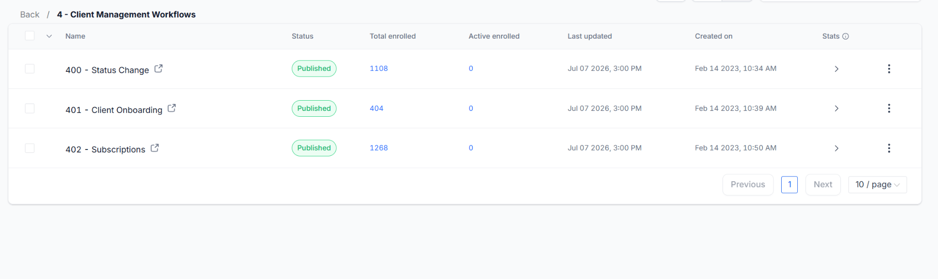The width and height of the screenshot is (938, 279).
Task: Click the Last updated column header
Action: pos(590,36)
